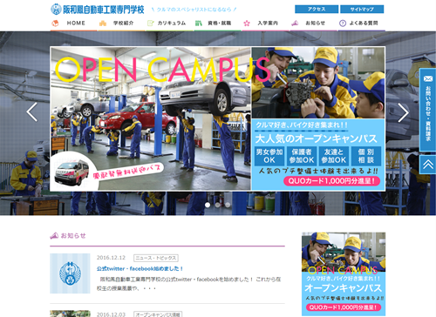Click the QUOカード1,000円分進呈 pink badge in slider

click(331, 181)
